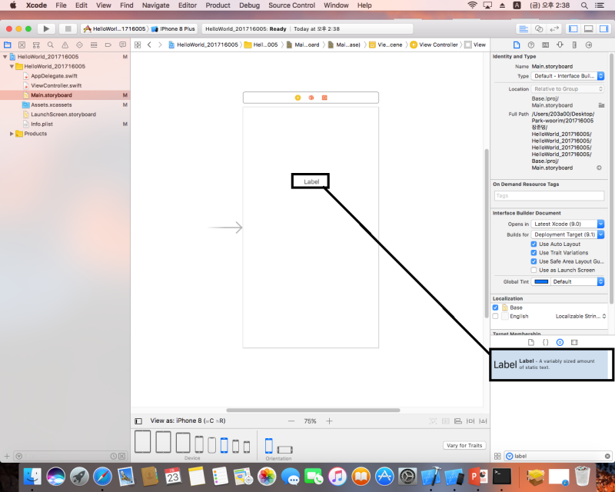Focus the object library filter field

558,457
